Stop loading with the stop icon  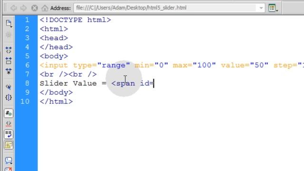pos(35,8)
